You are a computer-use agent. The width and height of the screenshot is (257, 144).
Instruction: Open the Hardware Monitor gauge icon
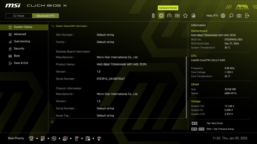169,15
